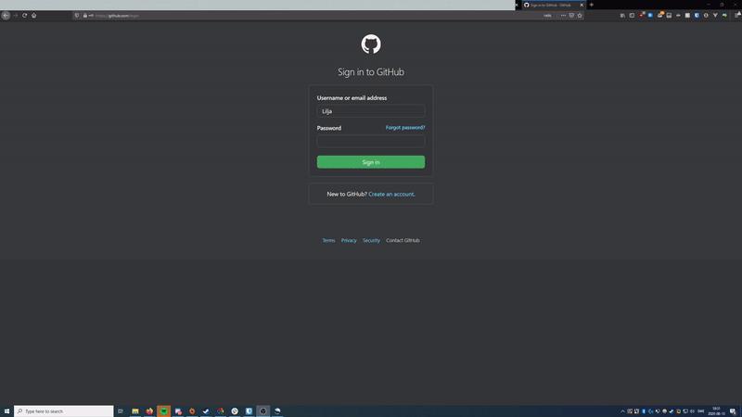Image resolution: width=742 pixels, height=417 pixels.
Task: Toggle the sidebar icon in browser toolbar
Action: pos(632,16)
